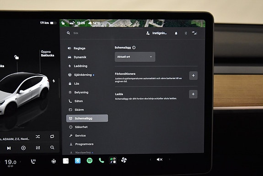Open the notifications bell icon

click(x=176, y=33)
